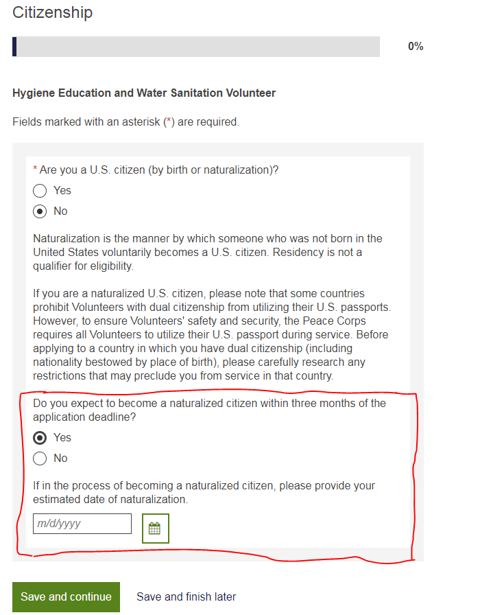Select Yes radio for U.S. citizen question

(40, 191)
